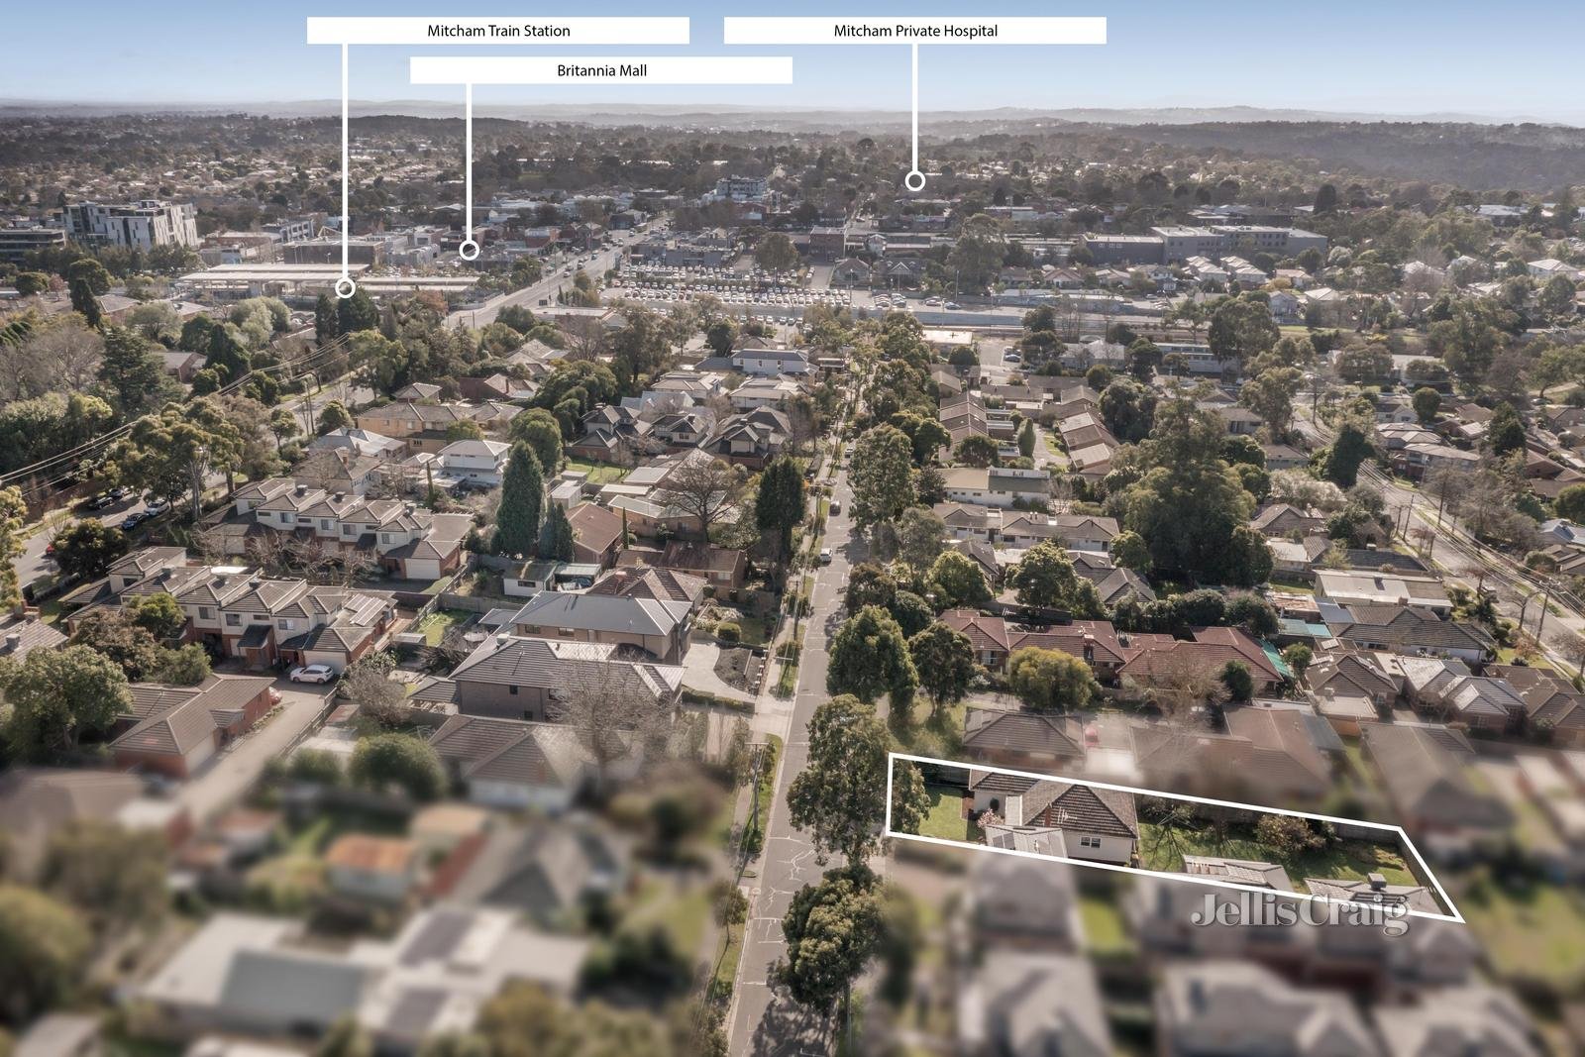Click the Mitcham Train Station label
1585x1057 pixels.
coord(498,31)
